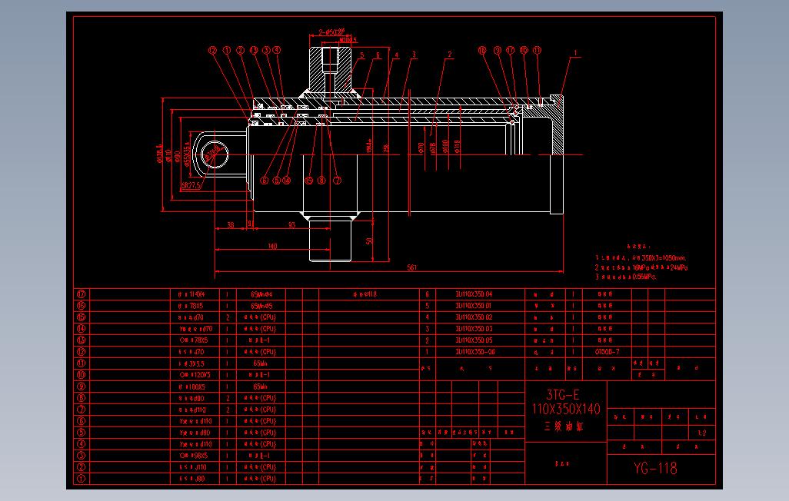
Task: Click the spec "3X3.5" in row 11
Action: pyautogui.click(x=197, y=363)
